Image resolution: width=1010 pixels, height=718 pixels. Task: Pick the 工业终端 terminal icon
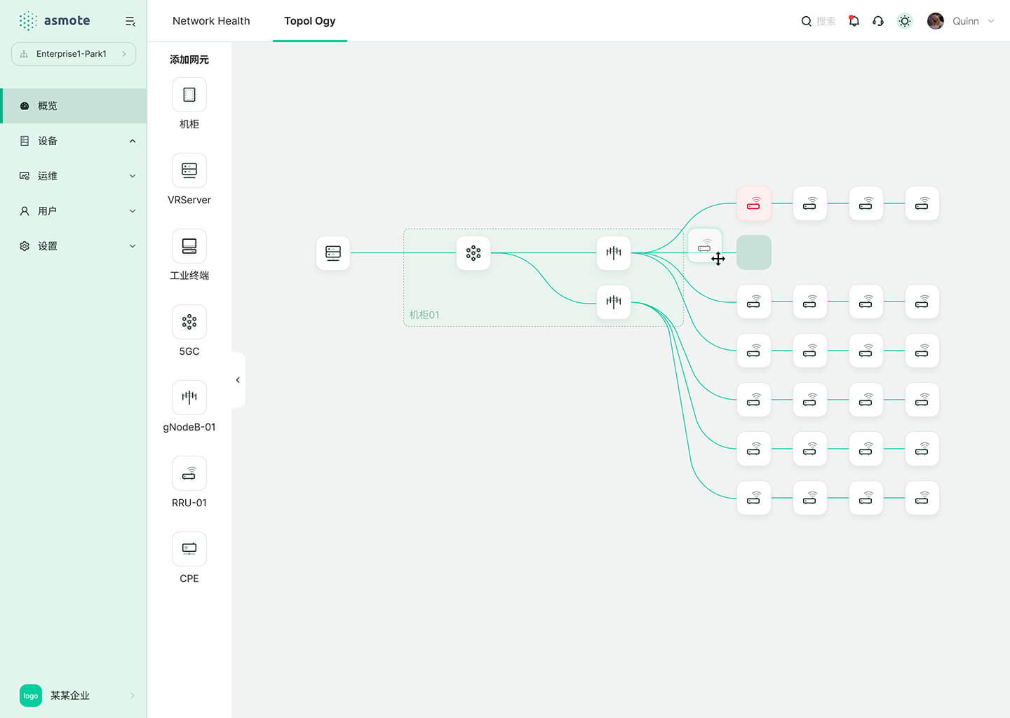click(189, 246)
